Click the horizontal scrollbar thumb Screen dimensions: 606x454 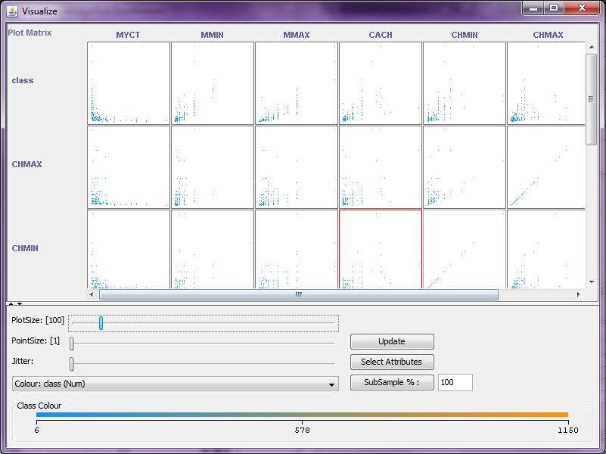[x=299, y=295]
